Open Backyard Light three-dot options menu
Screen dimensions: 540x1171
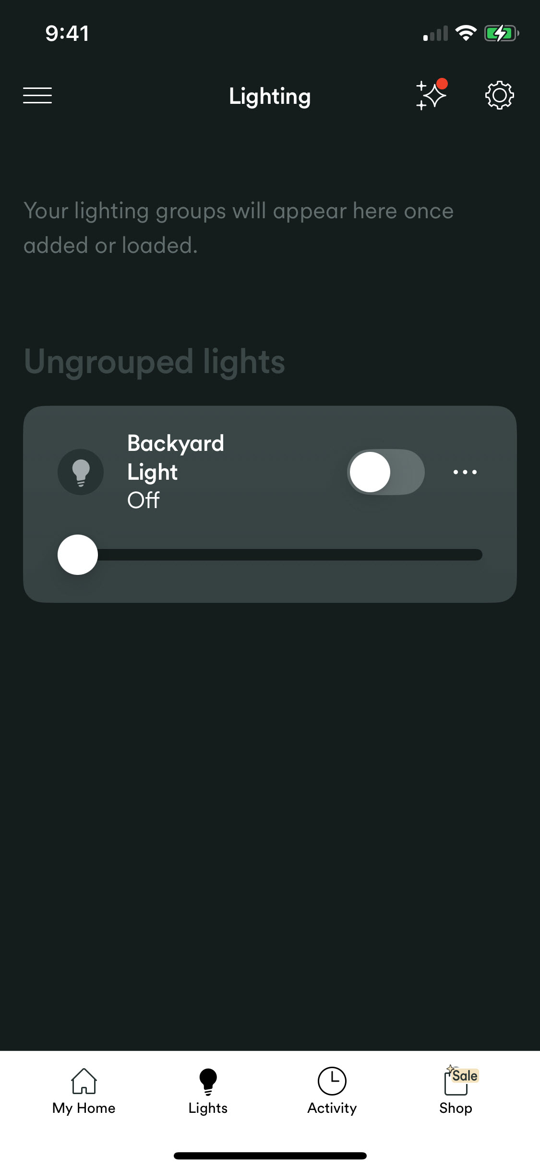465,472
